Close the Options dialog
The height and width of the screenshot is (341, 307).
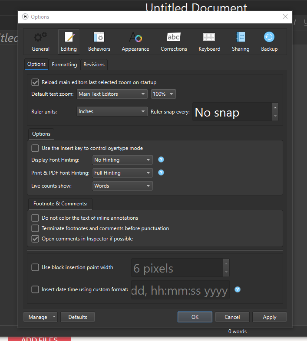click(285, 16)
